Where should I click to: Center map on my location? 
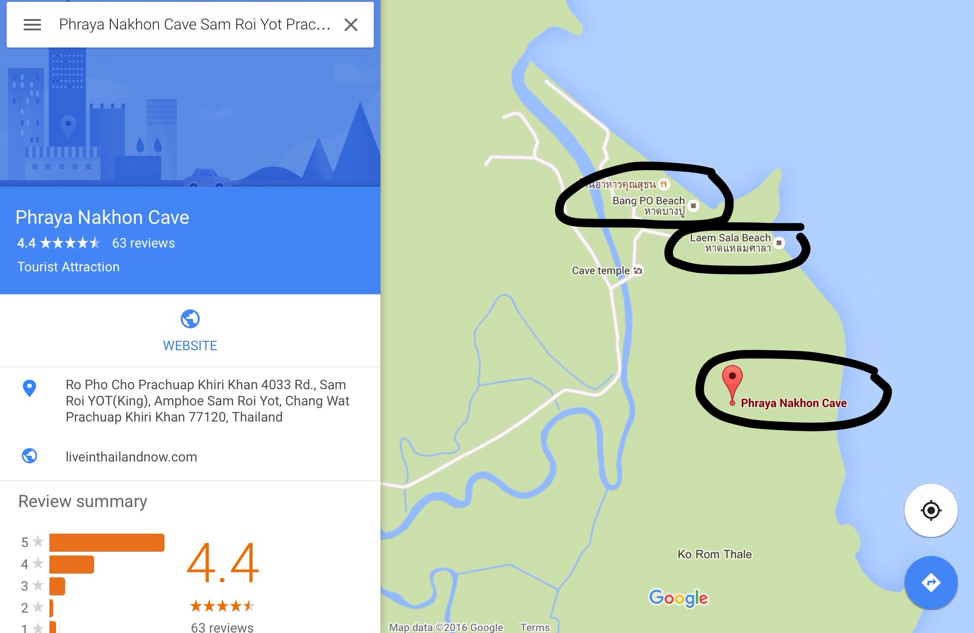click(931, 510)
